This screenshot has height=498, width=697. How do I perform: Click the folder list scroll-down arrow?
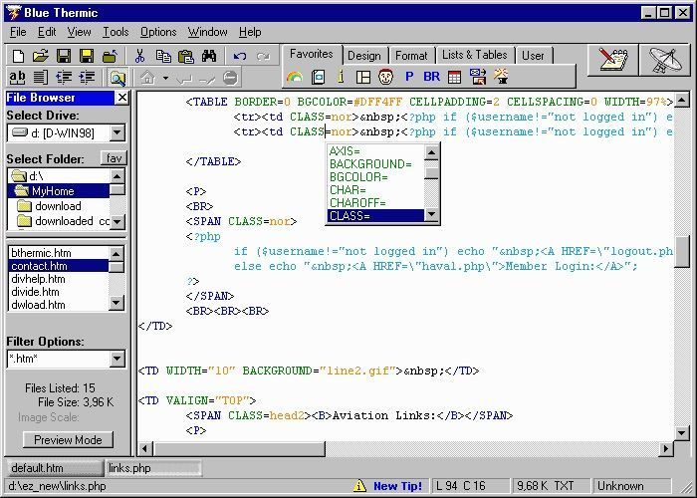point(117,221)
